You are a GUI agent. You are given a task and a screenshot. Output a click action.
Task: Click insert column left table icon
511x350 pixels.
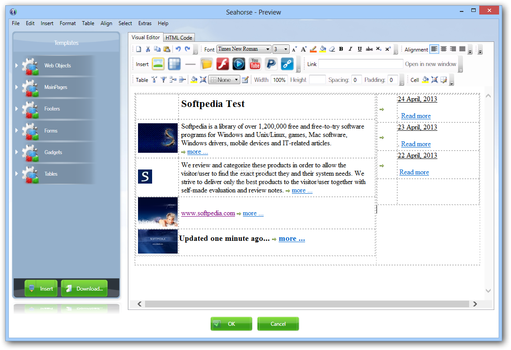[154, 80]
